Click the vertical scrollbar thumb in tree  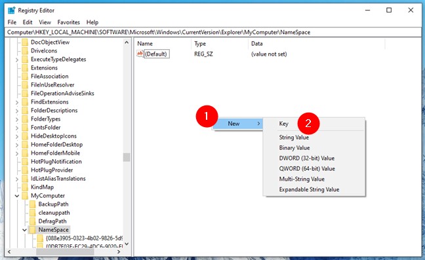click(x=127, y=157)
